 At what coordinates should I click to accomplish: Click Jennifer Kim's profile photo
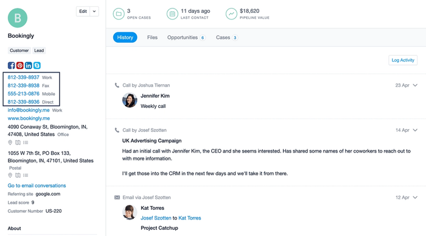(130, 100)
